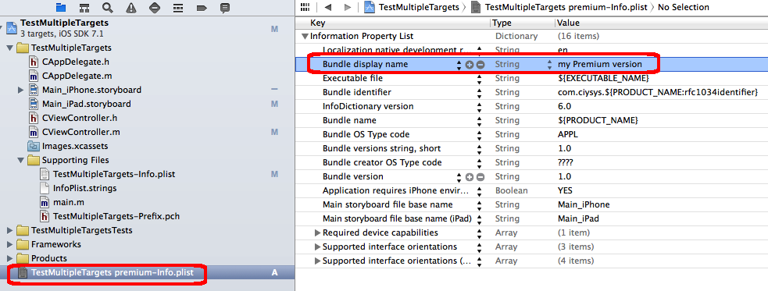This screenshot has width=768, height=291.
Task: Add a row with Bundle version plus button
Action: (470, 176)
